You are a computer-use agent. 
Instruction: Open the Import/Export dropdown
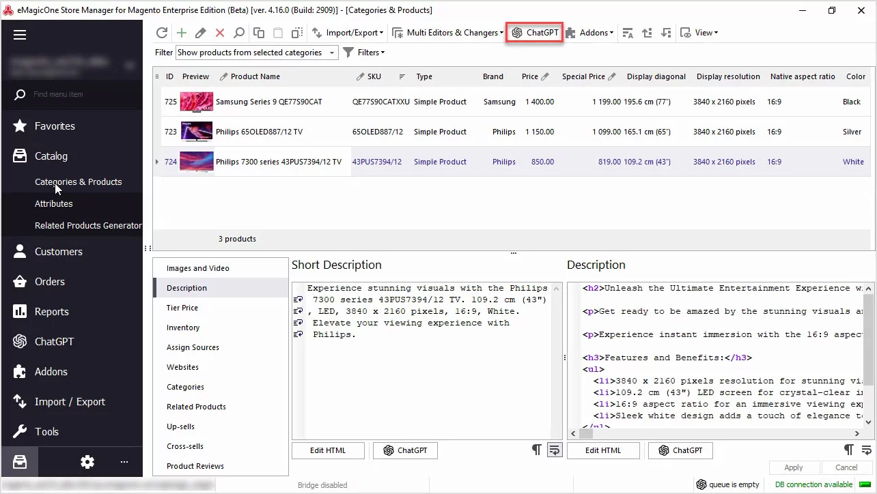click(x=348, y=33)
